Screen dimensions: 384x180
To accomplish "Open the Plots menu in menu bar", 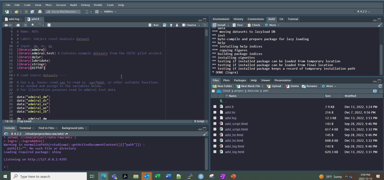I will 48,5.
